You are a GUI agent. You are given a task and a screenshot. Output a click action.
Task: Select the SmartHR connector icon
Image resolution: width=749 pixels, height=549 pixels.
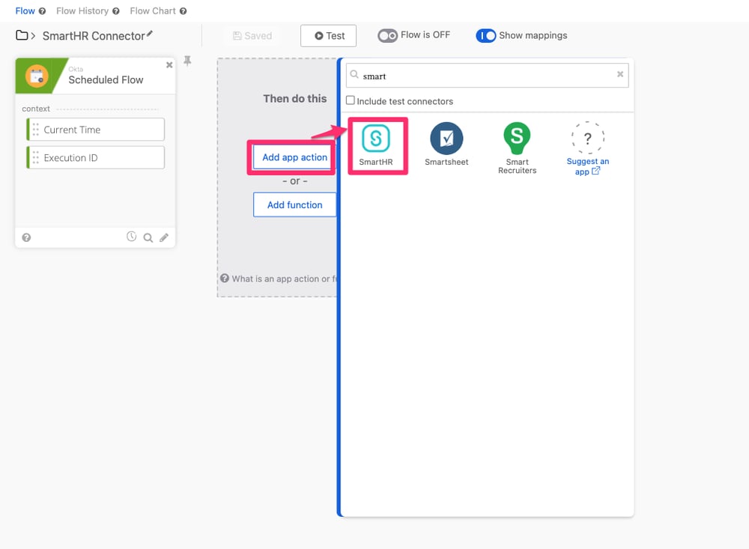click(x=376, y=139)
